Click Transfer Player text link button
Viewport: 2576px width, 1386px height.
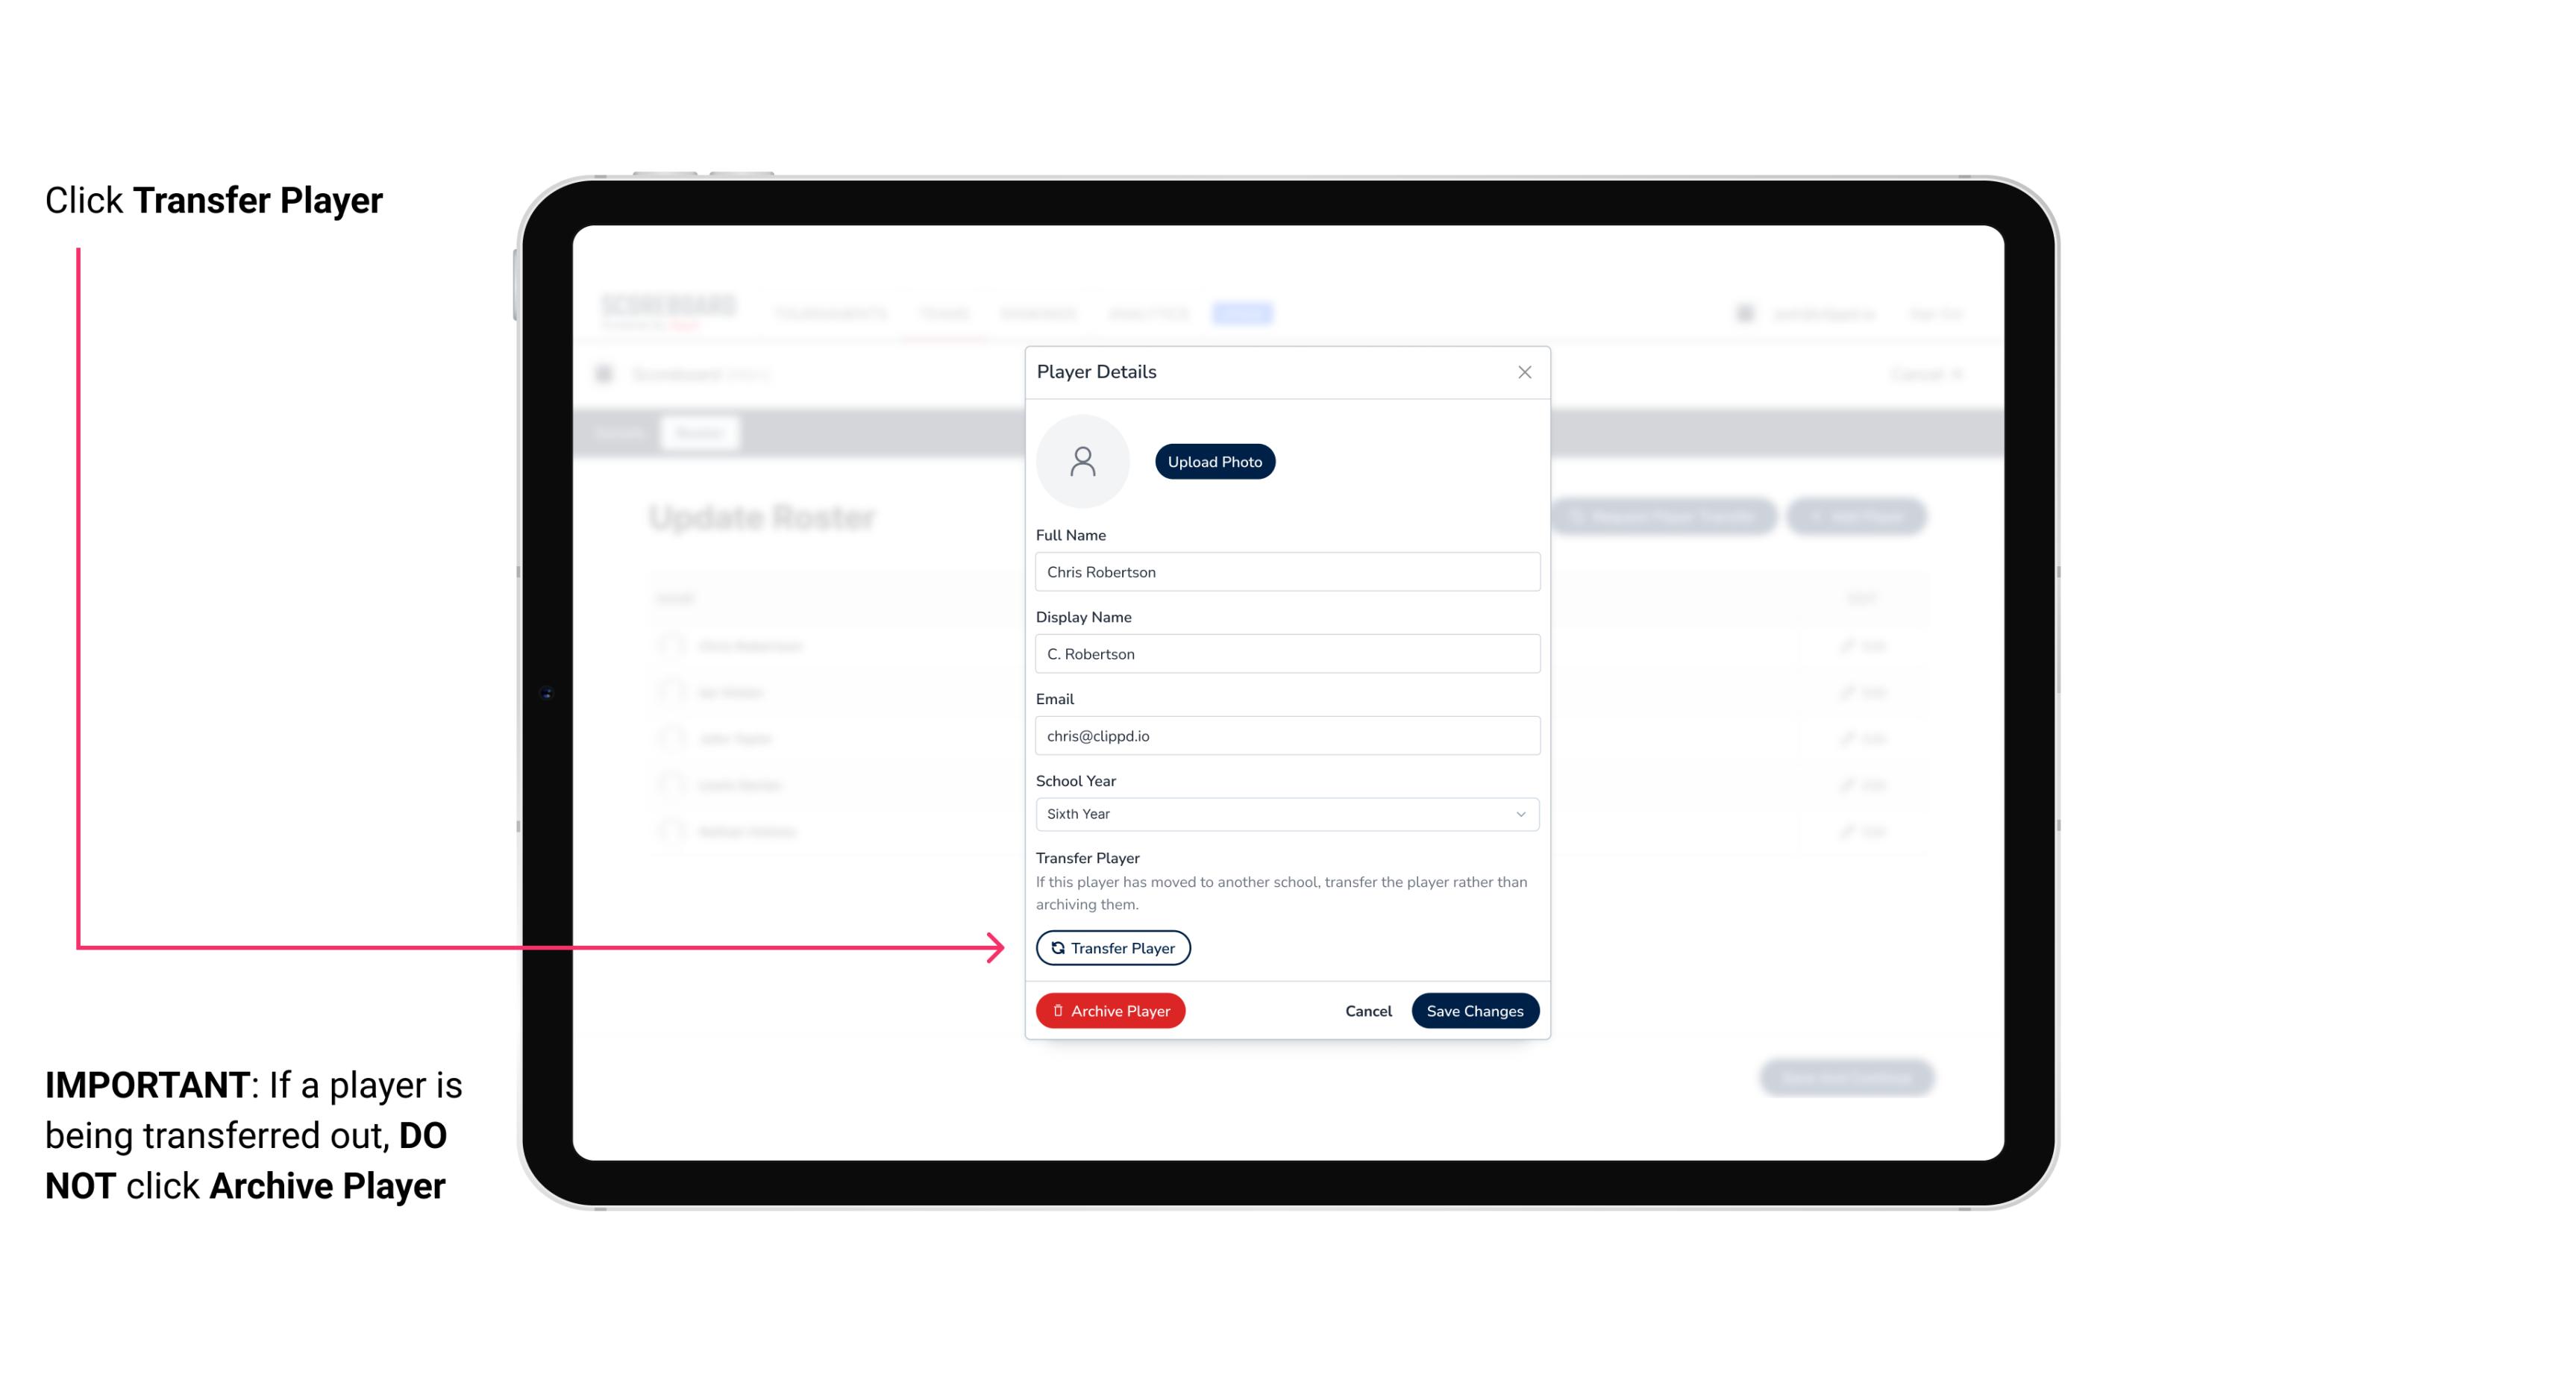[1112, 947]
